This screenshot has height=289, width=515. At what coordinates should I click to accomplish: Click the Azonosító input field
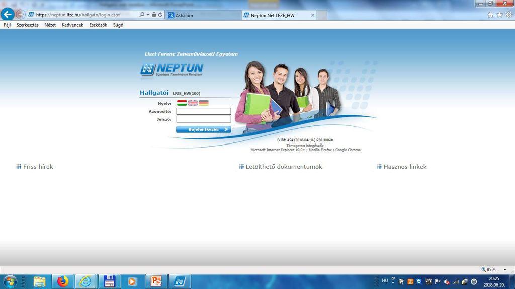tap(204, 111)
